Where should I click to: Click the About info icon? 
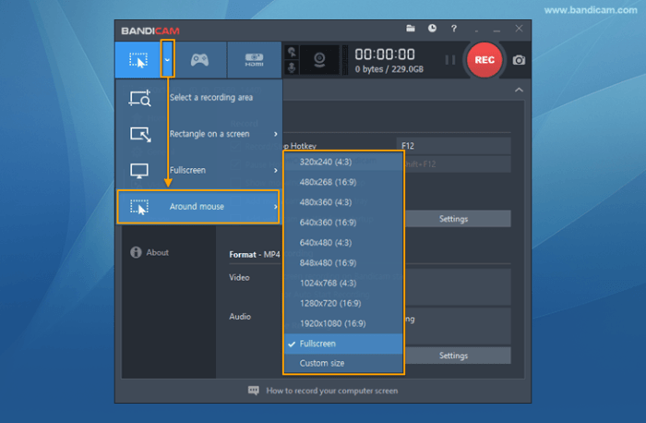pos(136,252)
